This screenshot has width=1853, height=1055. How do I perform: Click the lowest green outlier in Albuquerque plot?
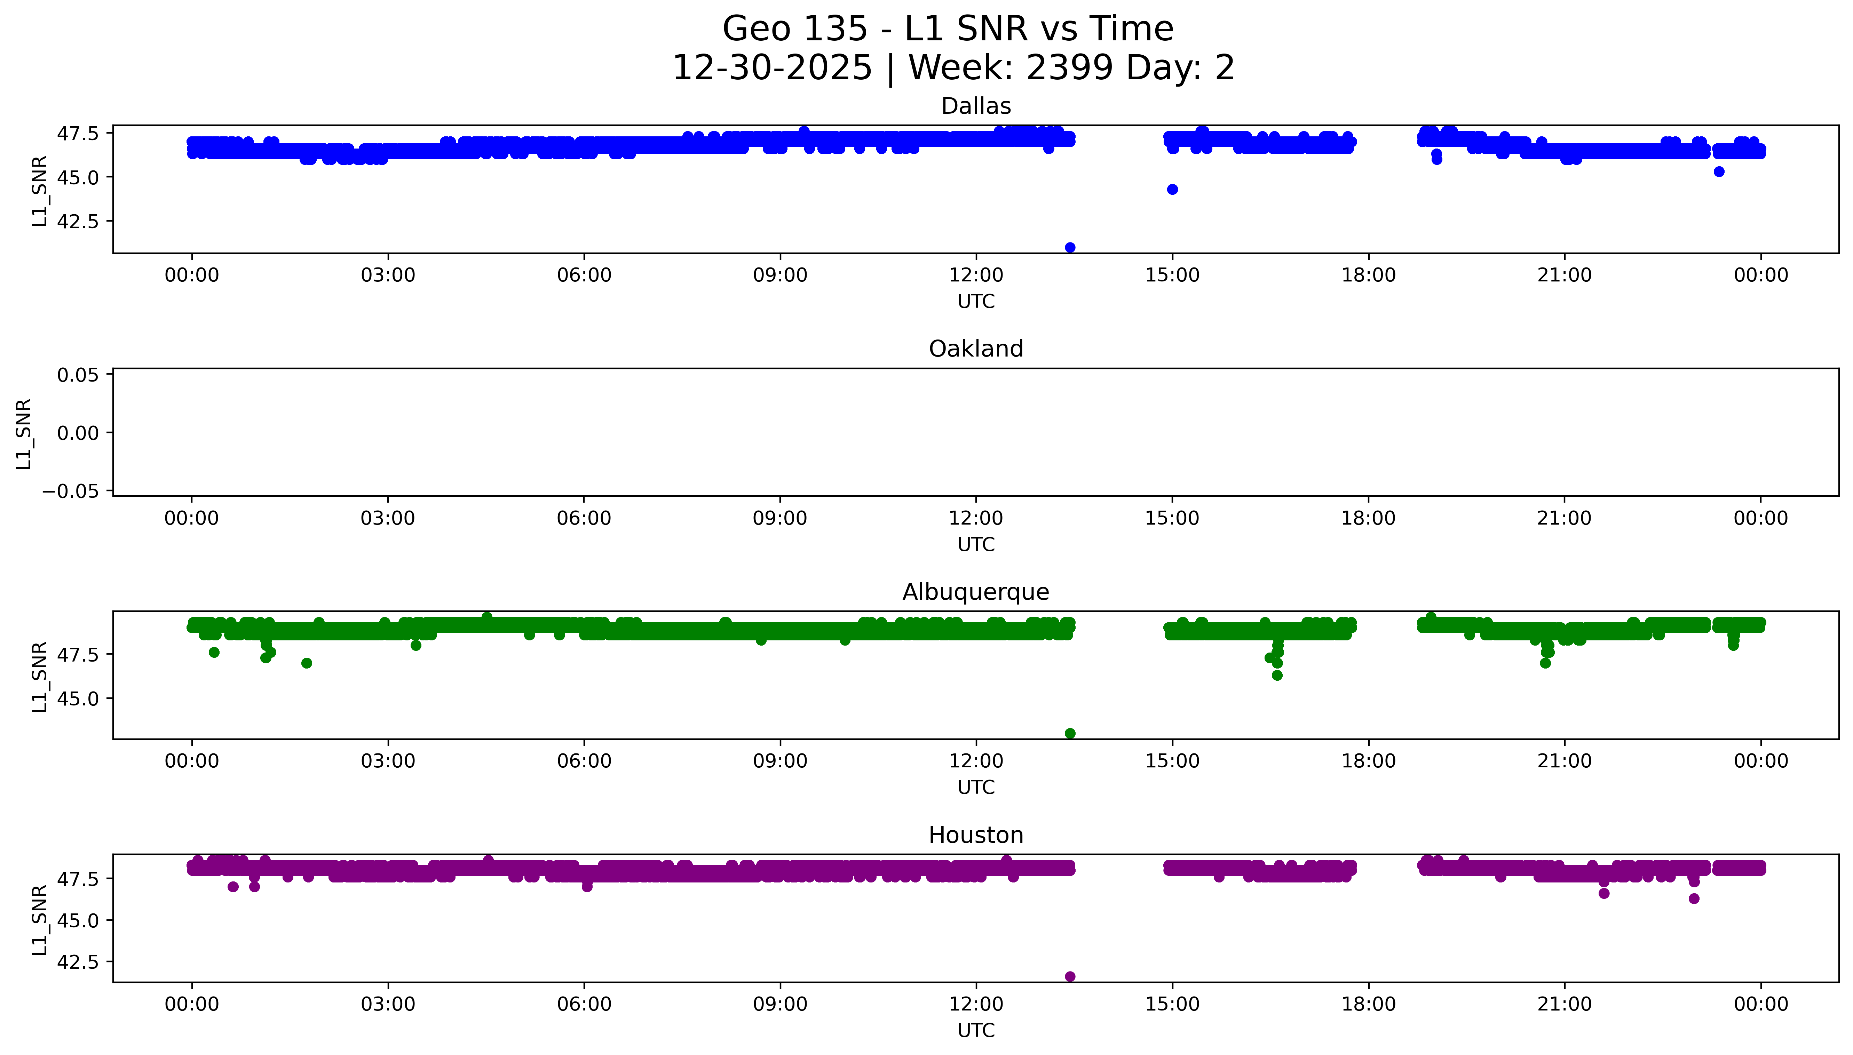pos(1070,734)
